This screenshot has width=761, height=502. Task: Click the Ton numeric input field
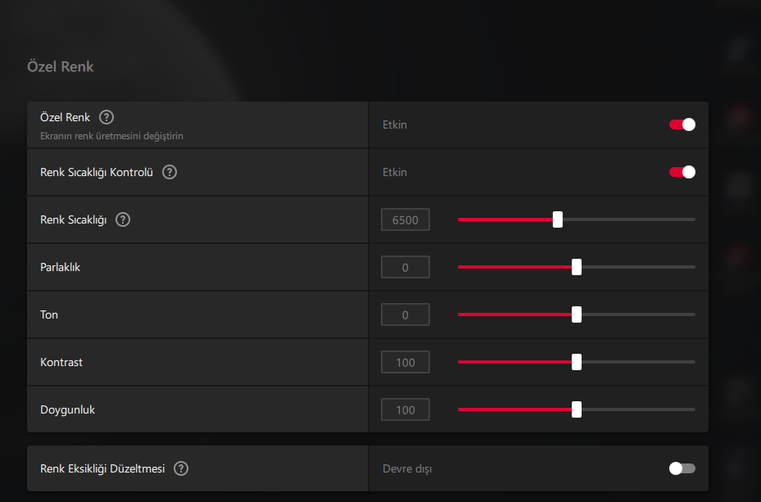(405, 314)
